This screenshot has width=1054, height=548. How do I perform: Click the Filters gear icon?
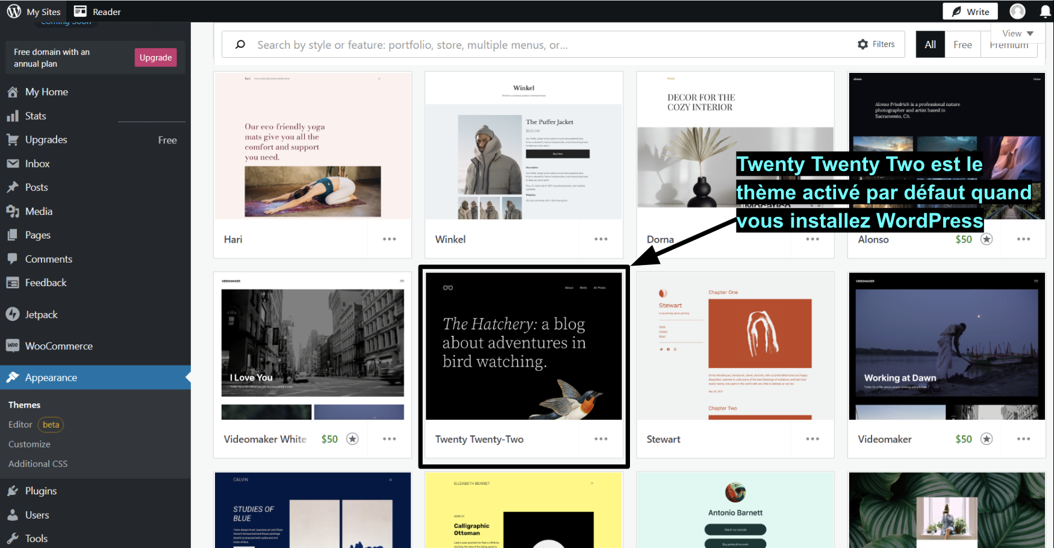click(862, 45)
